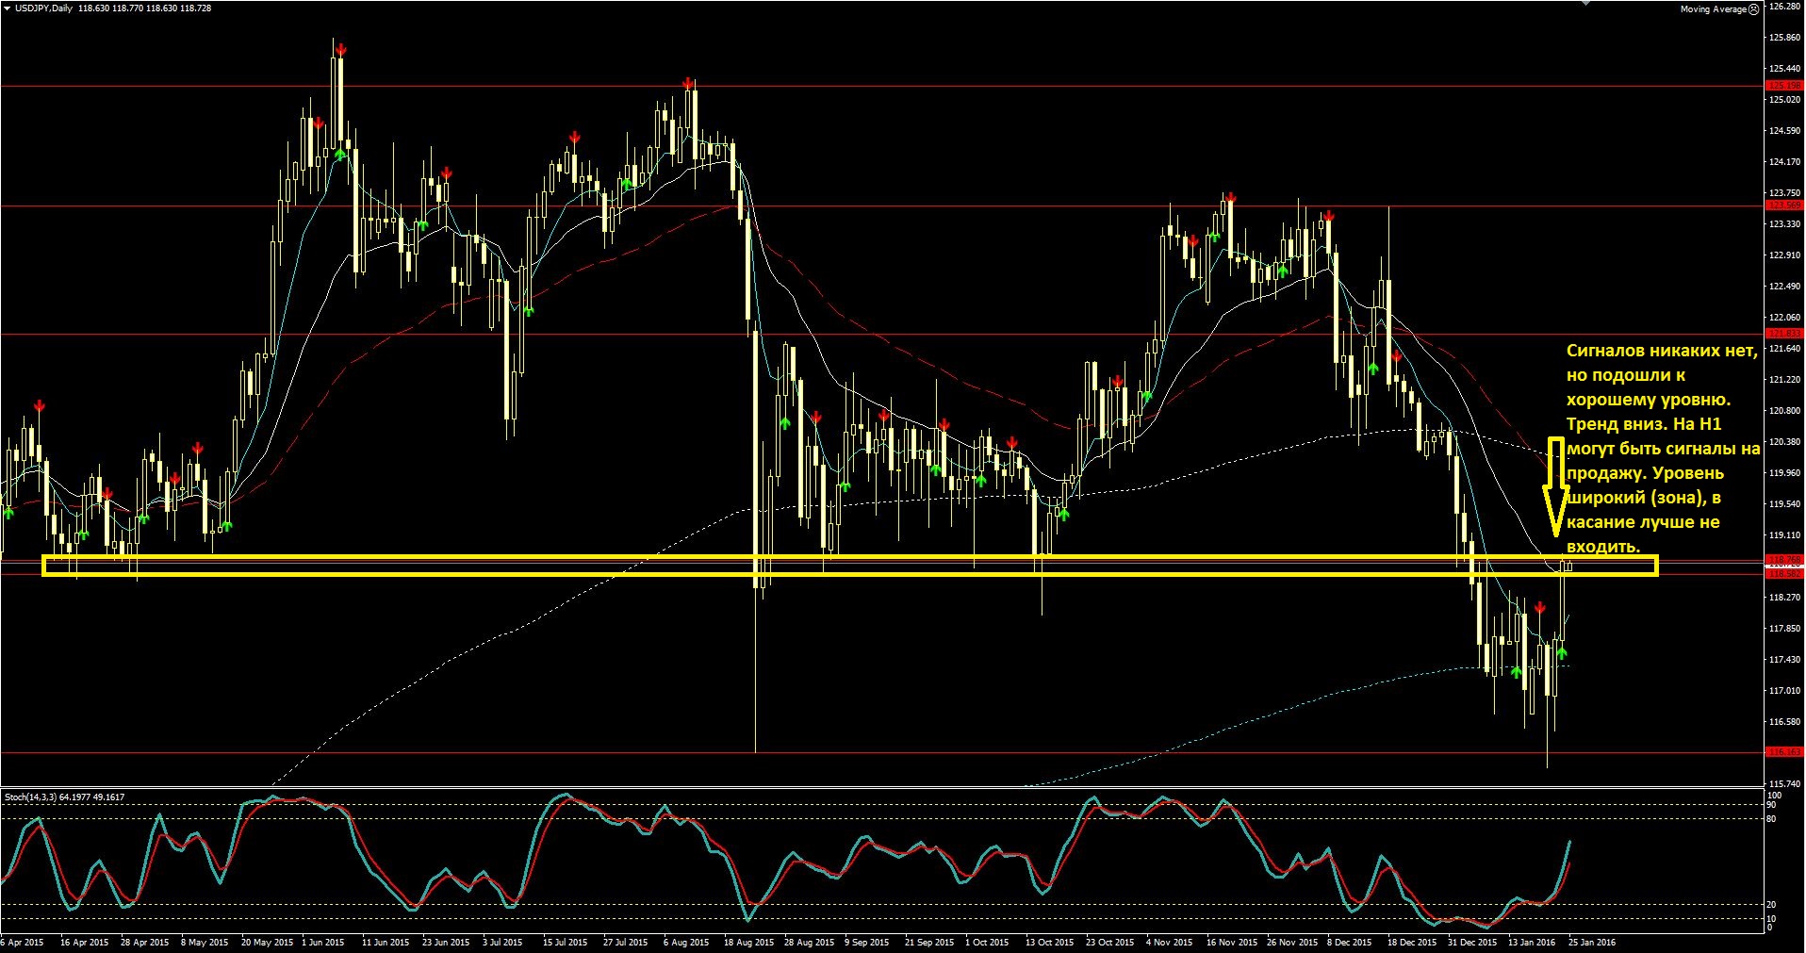The height and width of the screenshot is (953, 1806).
Task: Click the '4 Nov 2015' date label
Action: [1169, 942]
